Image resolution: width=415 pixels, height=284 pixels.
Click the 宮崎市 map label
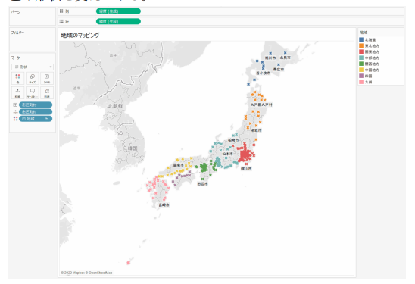tap(164, 205)
